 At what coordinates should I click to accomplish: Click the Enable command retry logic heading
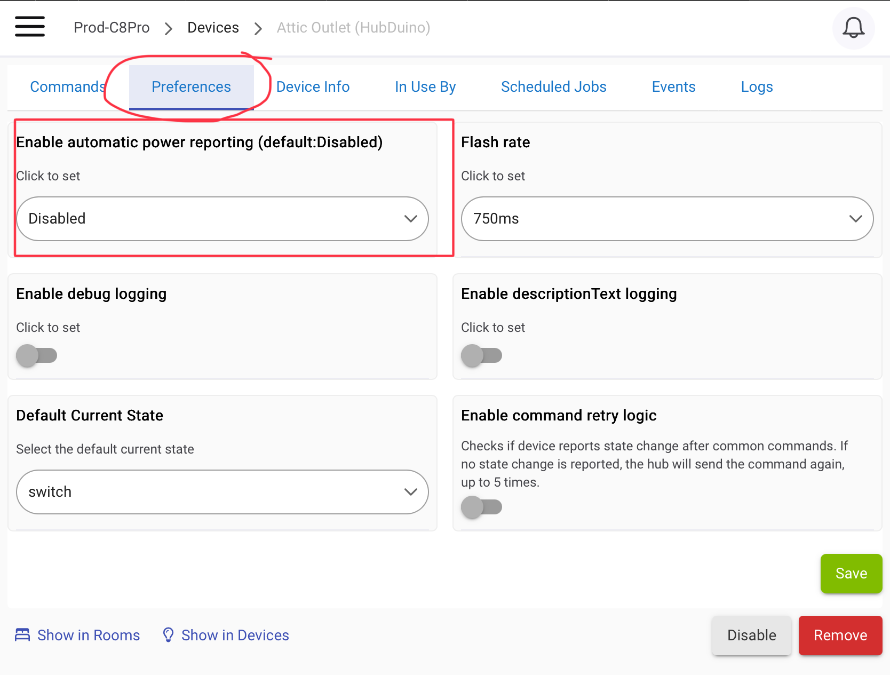(x=559, y=416)
